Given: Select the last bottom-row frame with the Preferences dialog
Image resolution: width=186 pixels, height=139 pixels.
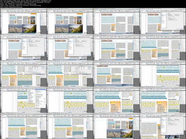Looking at the screenshot, I should pos(163,126).
